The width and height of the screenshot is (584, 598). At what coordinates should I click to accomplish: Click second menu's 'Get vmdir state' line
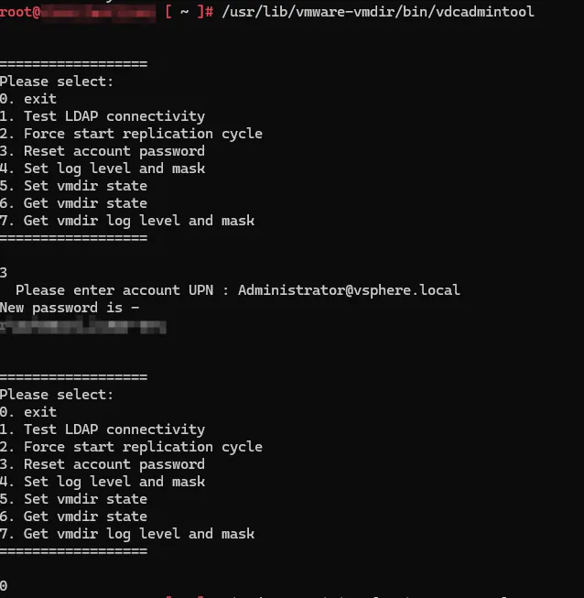click(73, 516)
